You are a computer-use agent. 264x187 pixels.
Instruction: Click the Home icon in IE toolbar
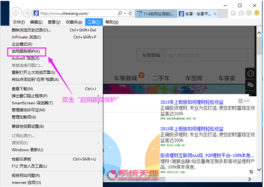tap(233, 13)
